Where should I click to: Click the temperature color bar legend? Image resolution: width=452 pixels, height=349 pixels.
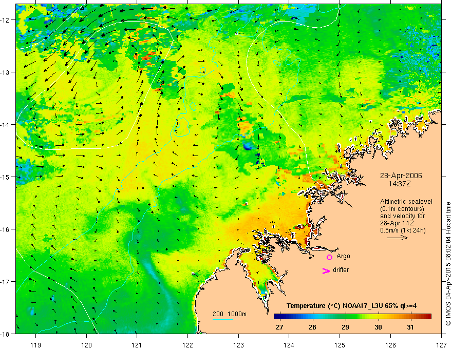[x=352, y=317]
